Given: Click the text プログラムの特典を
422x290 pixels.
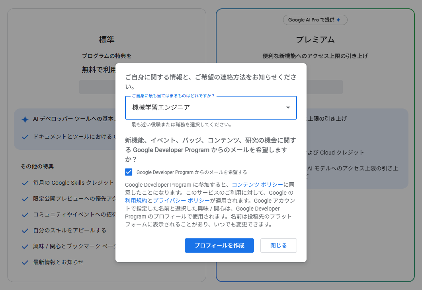Looking at the screenshot, I should (x=107, y=56).
